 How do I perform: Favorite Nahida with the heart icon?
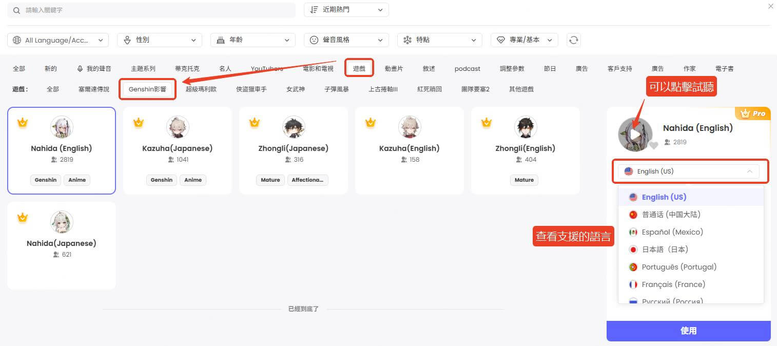coord(653,145)
